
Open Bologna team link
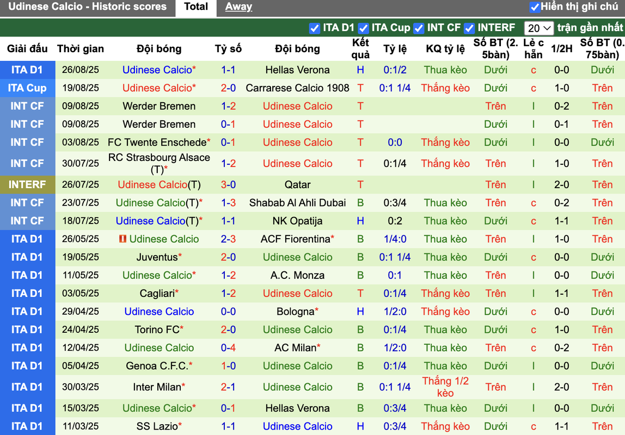tap(296, 312)
